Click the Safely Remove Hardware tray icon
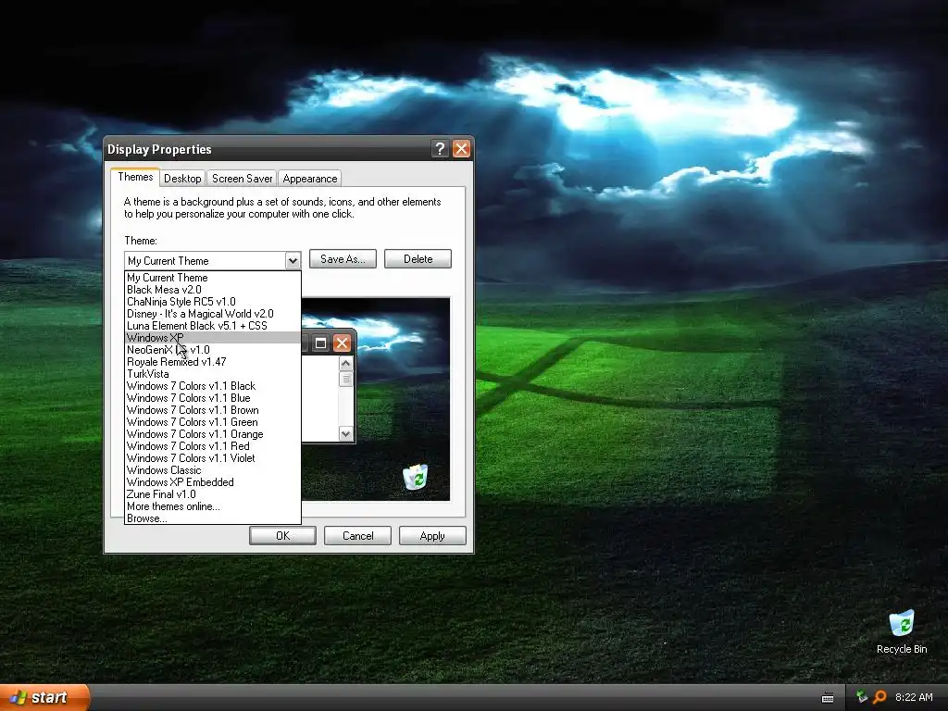The height and width of the screenshot is (711, 948). click(x=862, y=697)
